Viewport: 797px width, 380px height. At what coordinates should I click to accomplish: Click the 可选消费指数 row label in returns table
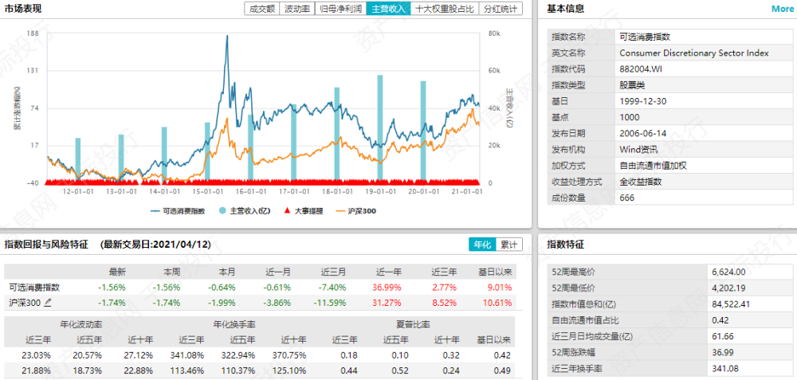point(34,287)
